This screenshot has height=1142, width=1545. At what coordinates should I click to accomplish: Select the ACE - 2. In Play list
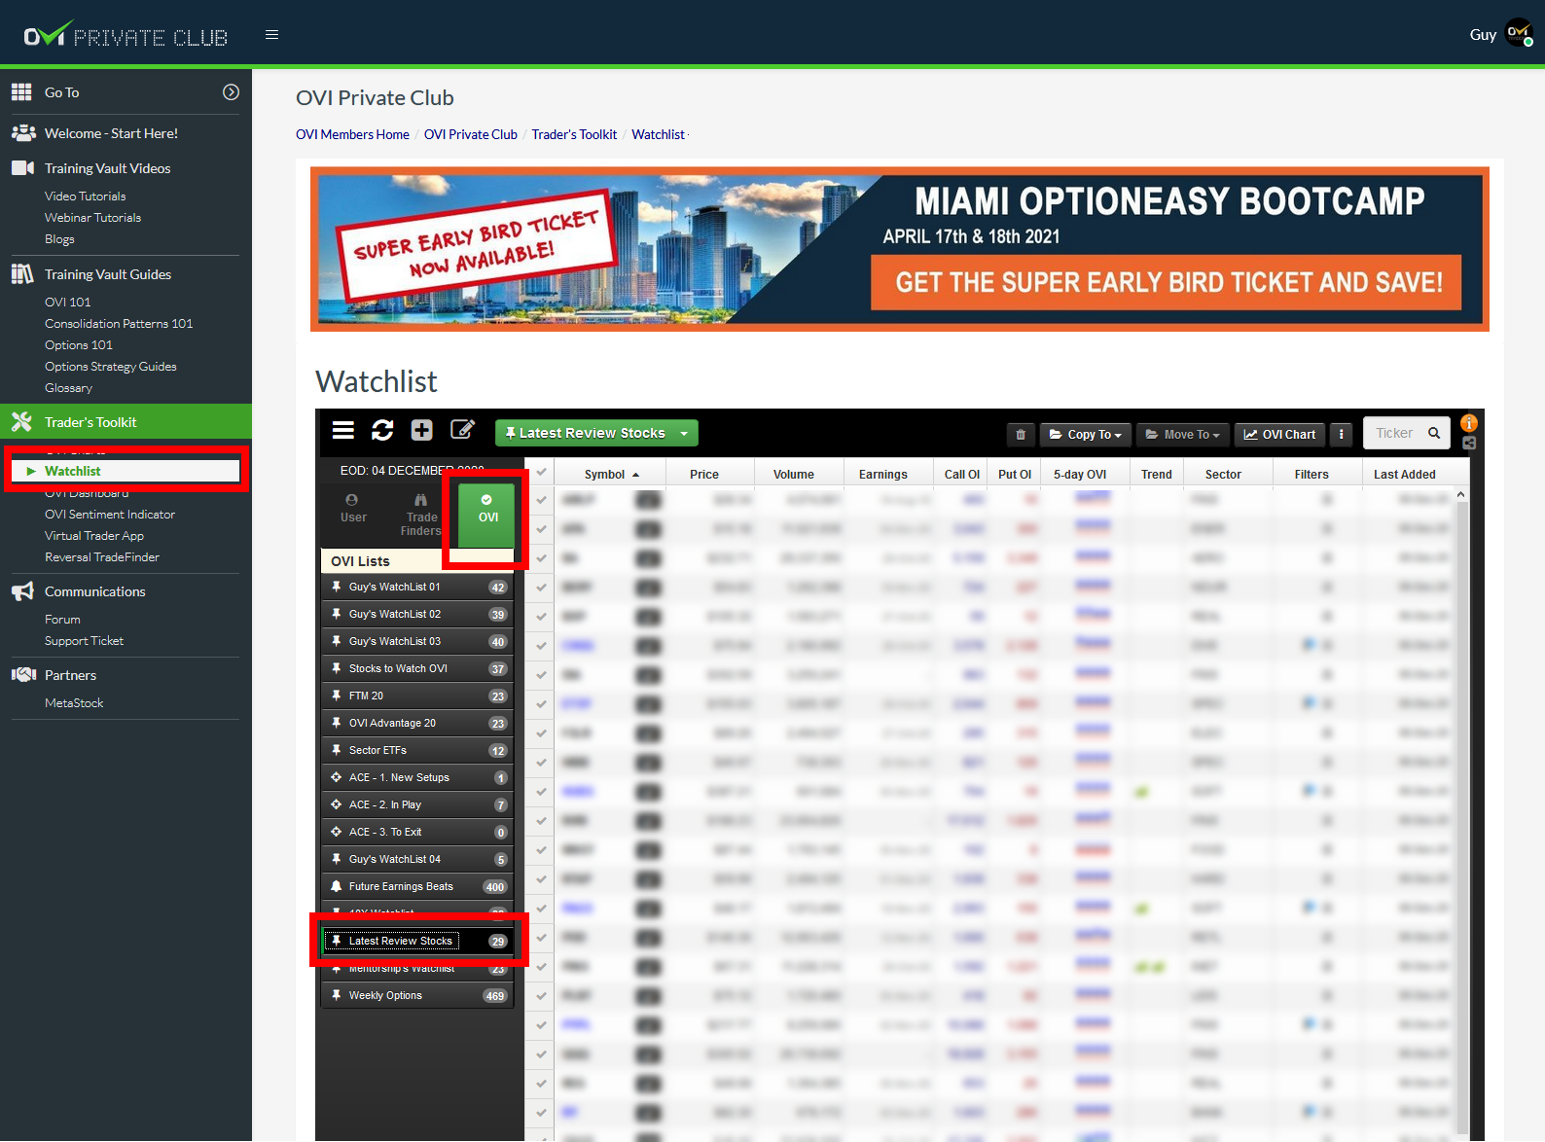pos(418,804)
